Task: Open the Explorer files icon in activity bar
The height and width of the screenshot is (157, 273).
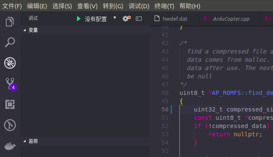Action: 10,22
